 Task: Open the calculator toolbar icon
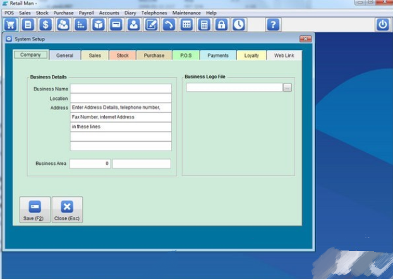tap(204, 25)
